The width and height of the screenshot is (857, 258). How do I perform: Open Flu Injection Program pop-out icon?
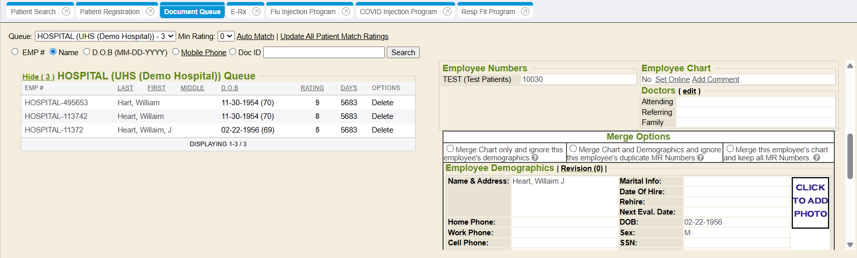click(346, 12)
